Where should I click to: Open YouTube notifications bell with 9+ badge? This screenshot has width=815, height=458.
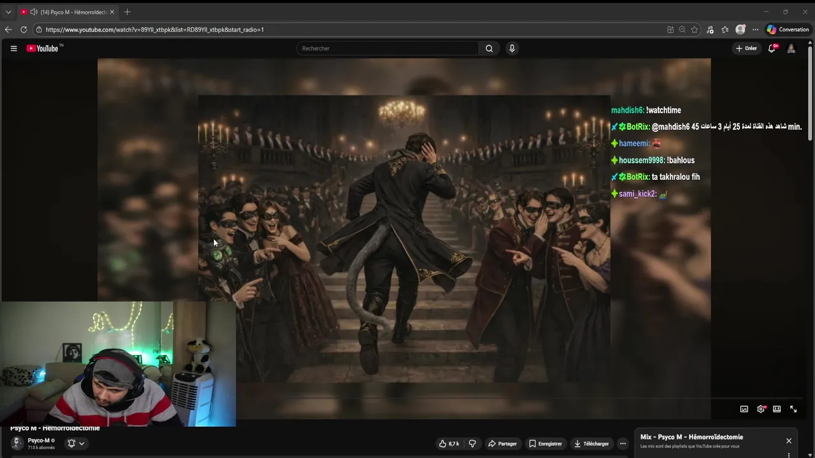click(772, 48)
